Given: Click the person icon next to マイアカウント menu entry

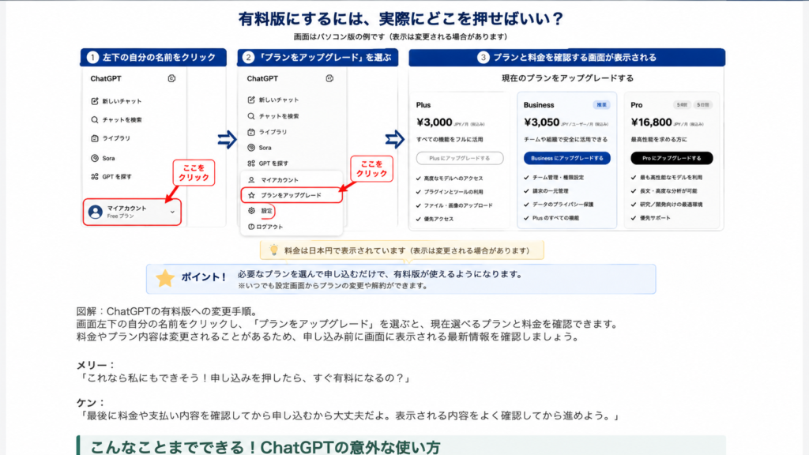Looking at the screenshot, I should pyautogui.click(x=251, y=180).
